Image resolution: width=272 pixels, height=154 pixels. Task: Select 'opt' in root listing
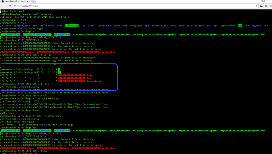pyautogui.click(x=147, y=26)
